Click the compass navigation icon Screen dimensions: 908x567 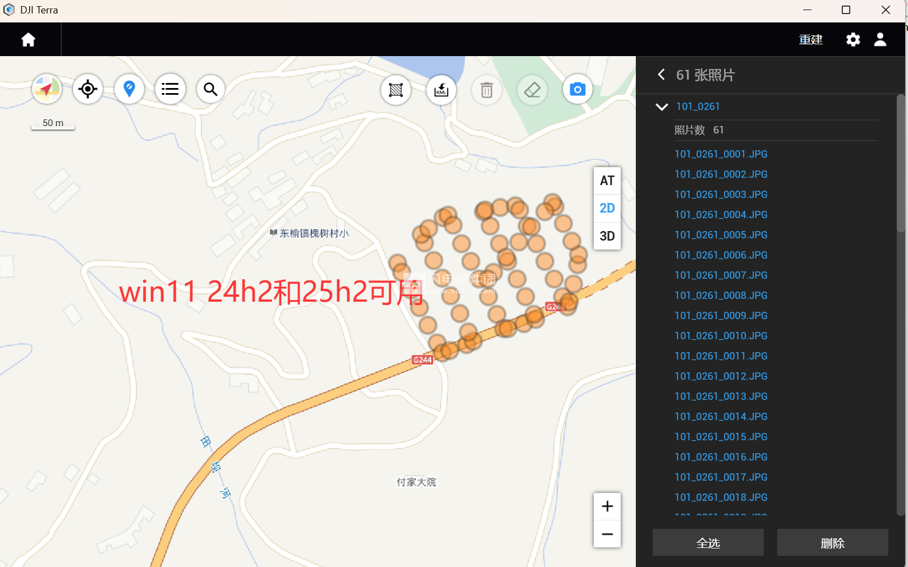click(47, 89)
